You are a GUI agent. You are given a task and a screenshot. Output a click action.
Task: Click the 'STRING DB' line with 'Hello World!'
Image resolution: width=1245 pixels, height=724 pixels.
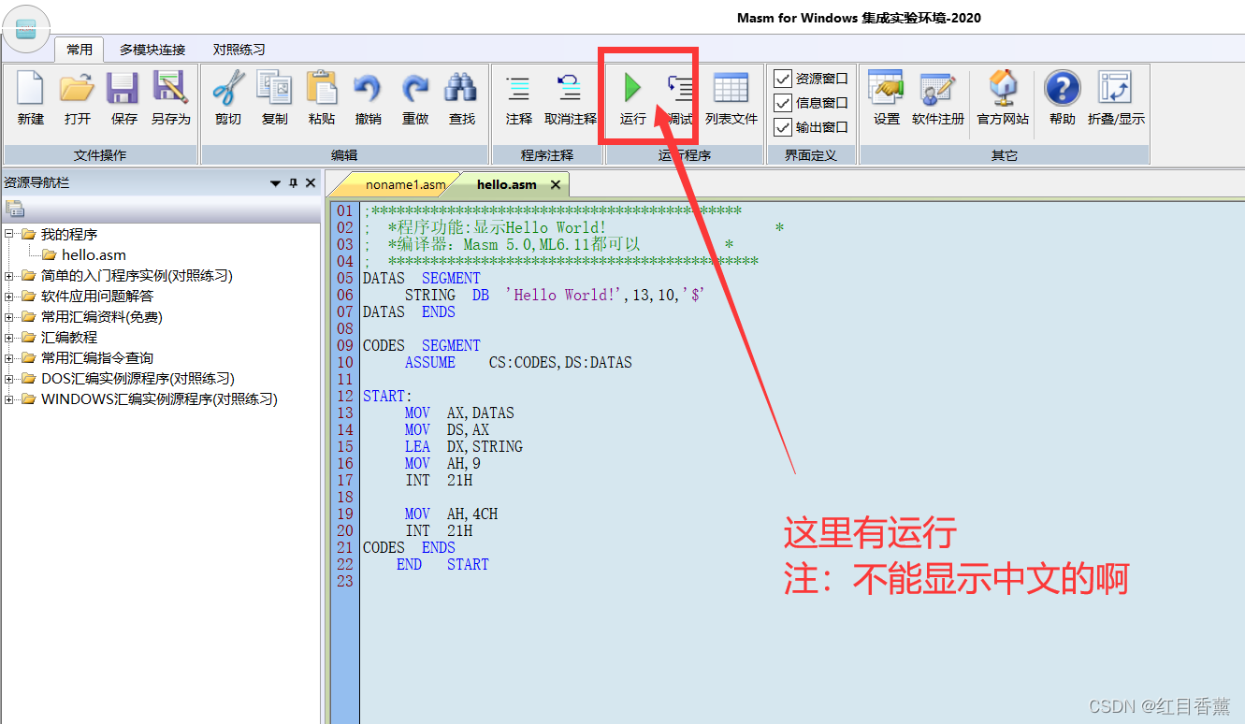[554, 295]
